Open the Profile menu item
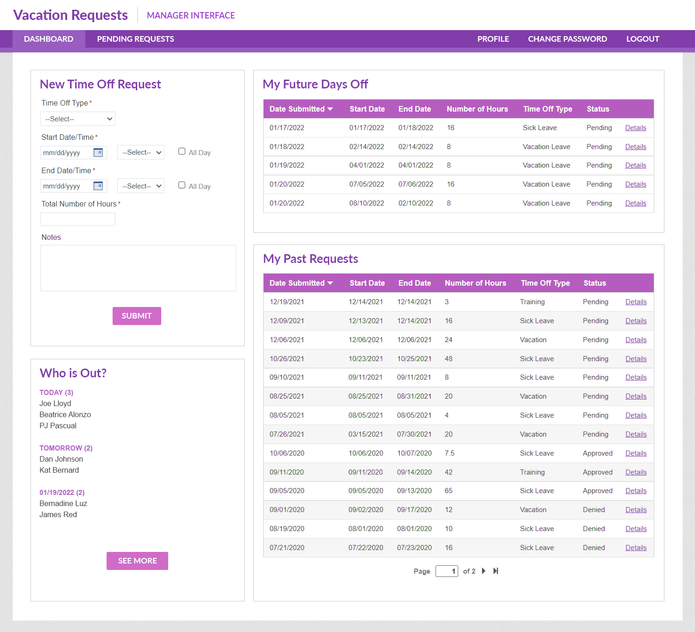 (493, 39)
